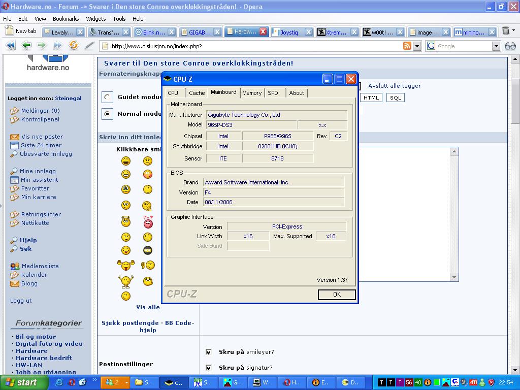The width and height of the screenshot is (520, 390).
Task: Click the URL address field
Action: click(x=252, y=46)
